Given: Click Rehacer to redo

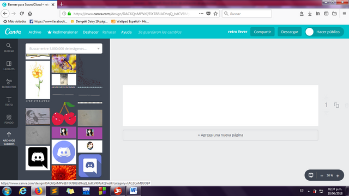Looking at the screenshot, I should tap(109, 32).
